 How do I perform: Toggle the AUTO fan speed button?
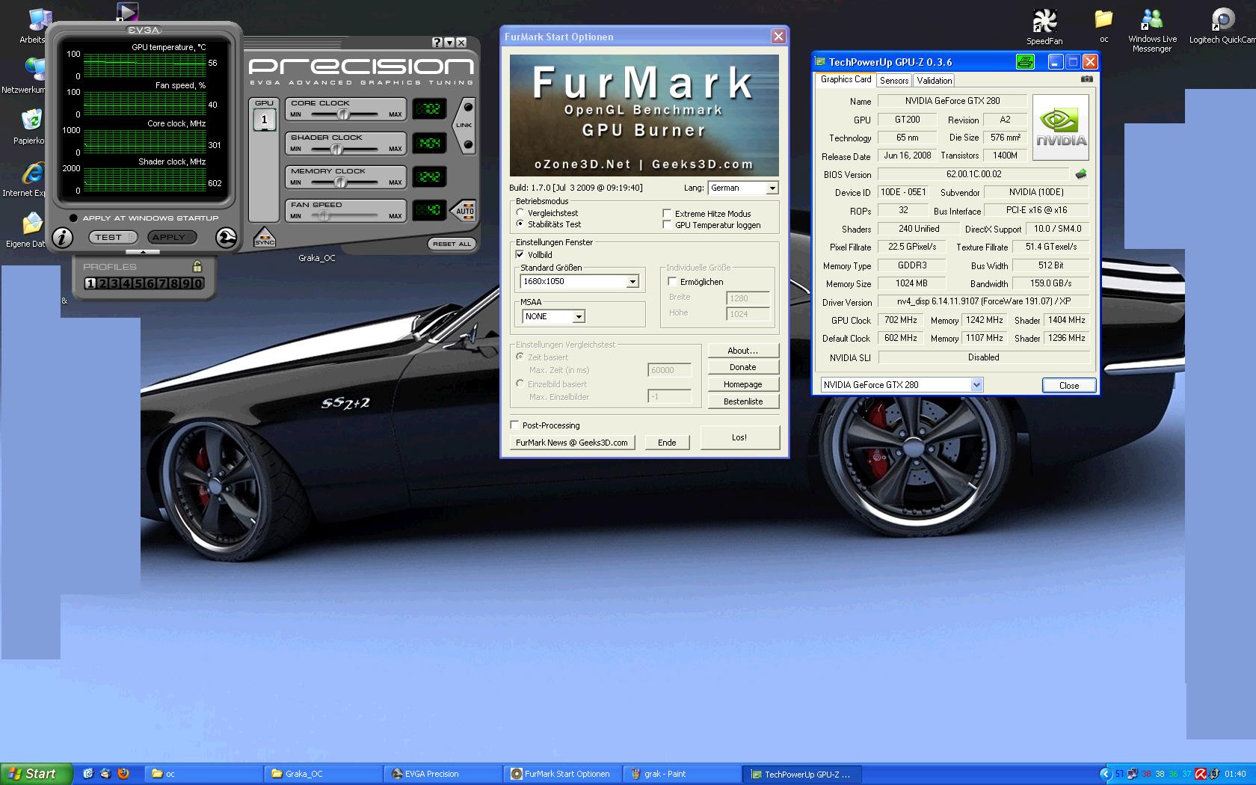click(x=464, y=210)
